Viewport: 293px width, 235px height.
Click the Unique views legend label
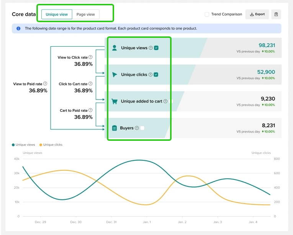coord(25,145)
